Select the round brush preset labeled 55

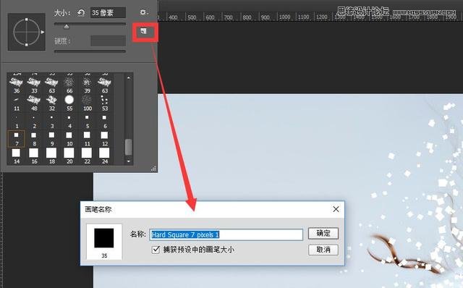[x=69, y=103]
